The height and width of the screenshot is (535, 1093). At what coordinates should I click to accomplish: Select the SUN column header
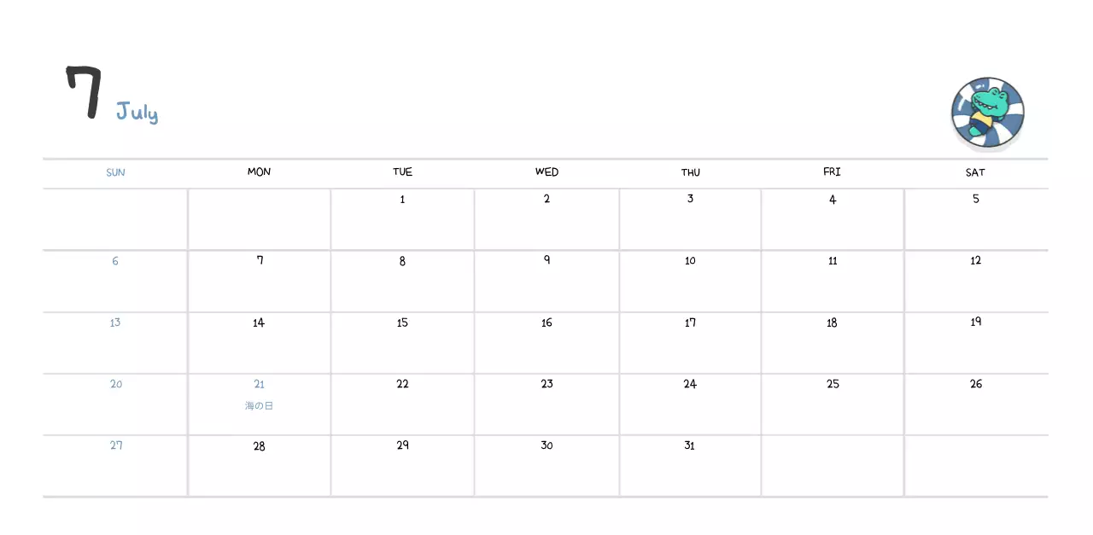tap(115, 172)
